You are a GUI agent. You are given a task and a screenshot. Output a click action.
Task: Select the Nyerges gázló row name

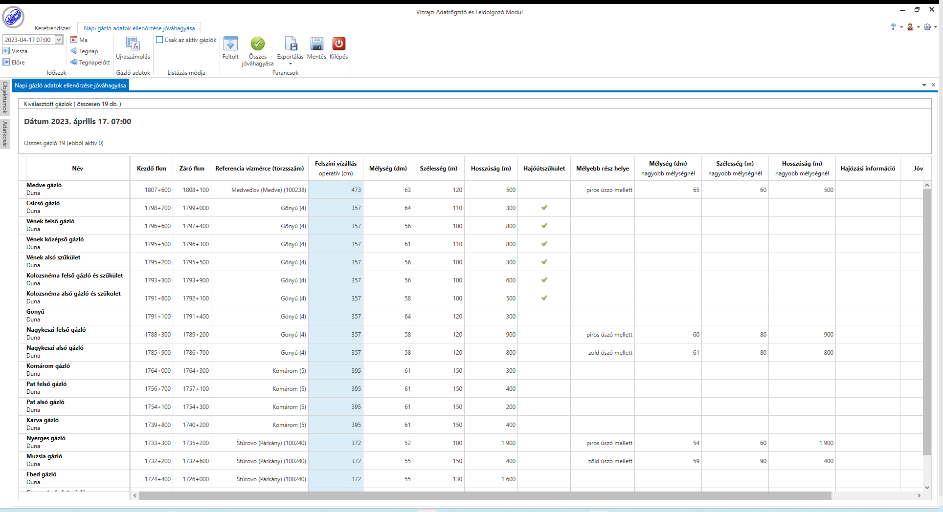(46, 438)
